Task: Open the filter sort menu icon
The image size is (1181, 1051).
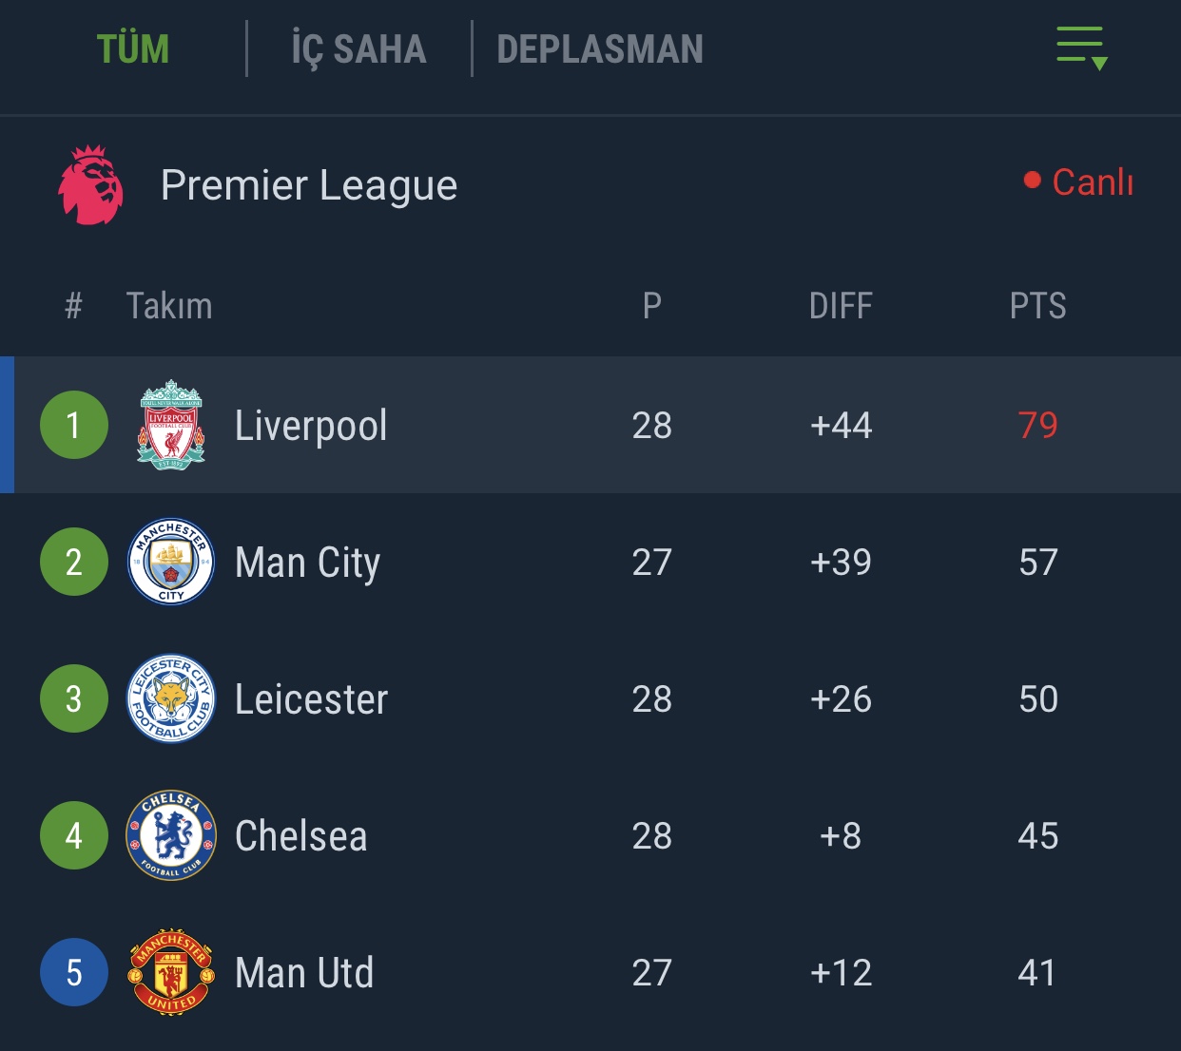Action: 1081,48
